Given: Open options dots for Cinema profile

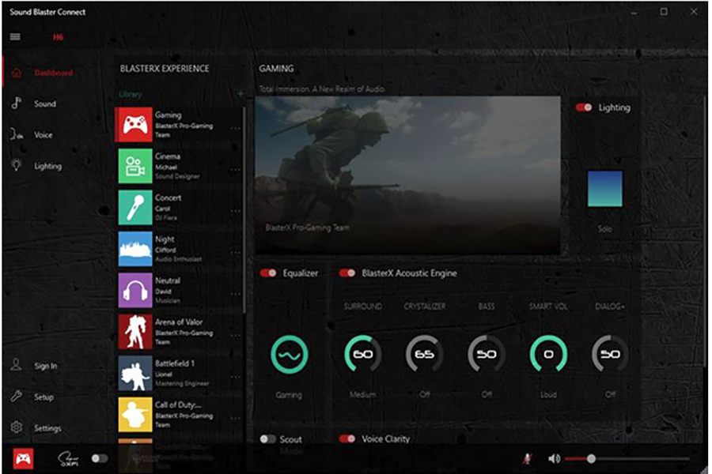Looking at the screenshot, I should tap(235, 170).
